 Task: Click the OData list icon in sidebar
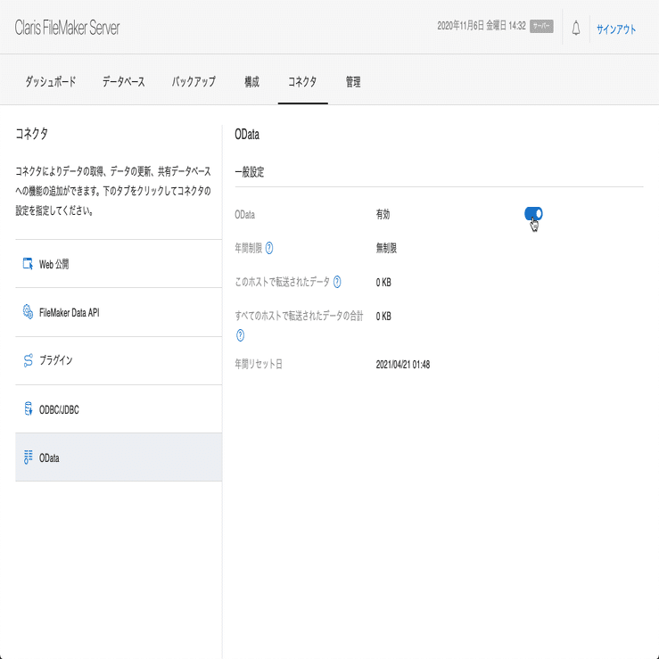(28, 457)
